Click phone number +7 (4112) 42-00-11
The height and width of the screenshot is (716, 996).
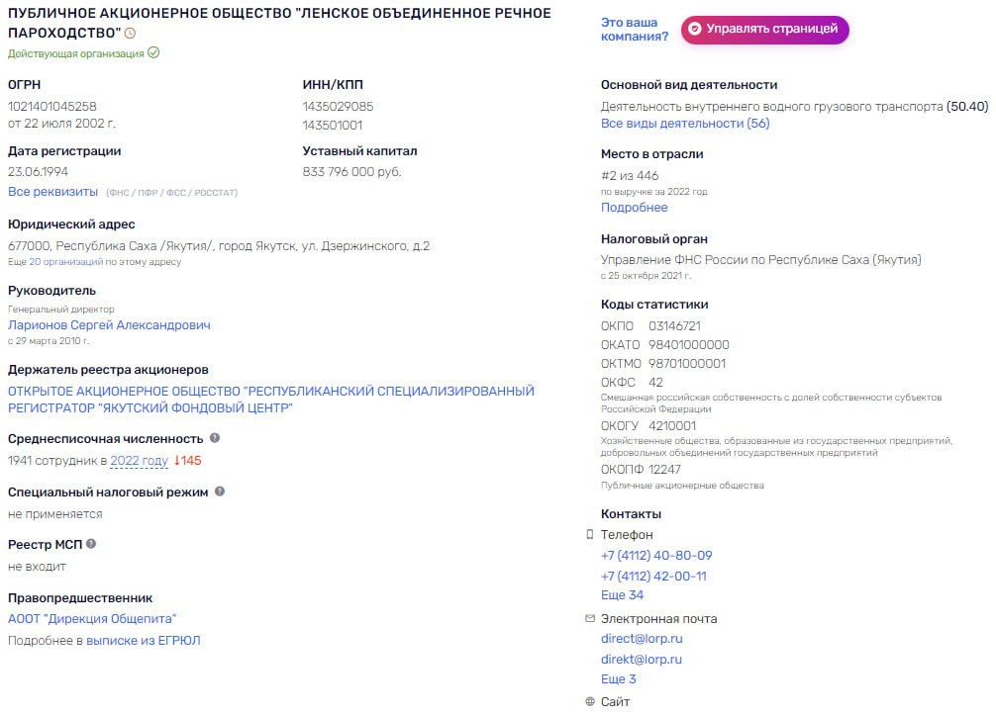653,577
